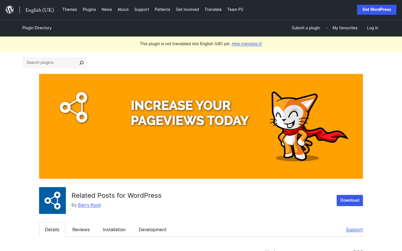Image resolution: width=402 pixels, height=251 pixels.
Task: Click the WordPress logo in the header
Action: pos(9,9)
